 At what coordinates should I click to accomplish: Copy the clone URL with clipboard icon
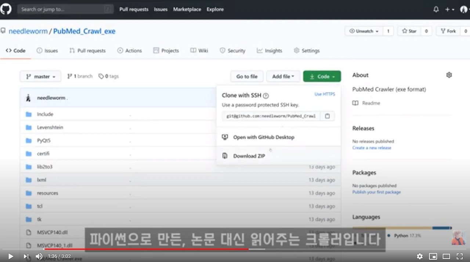pos(327,116)
